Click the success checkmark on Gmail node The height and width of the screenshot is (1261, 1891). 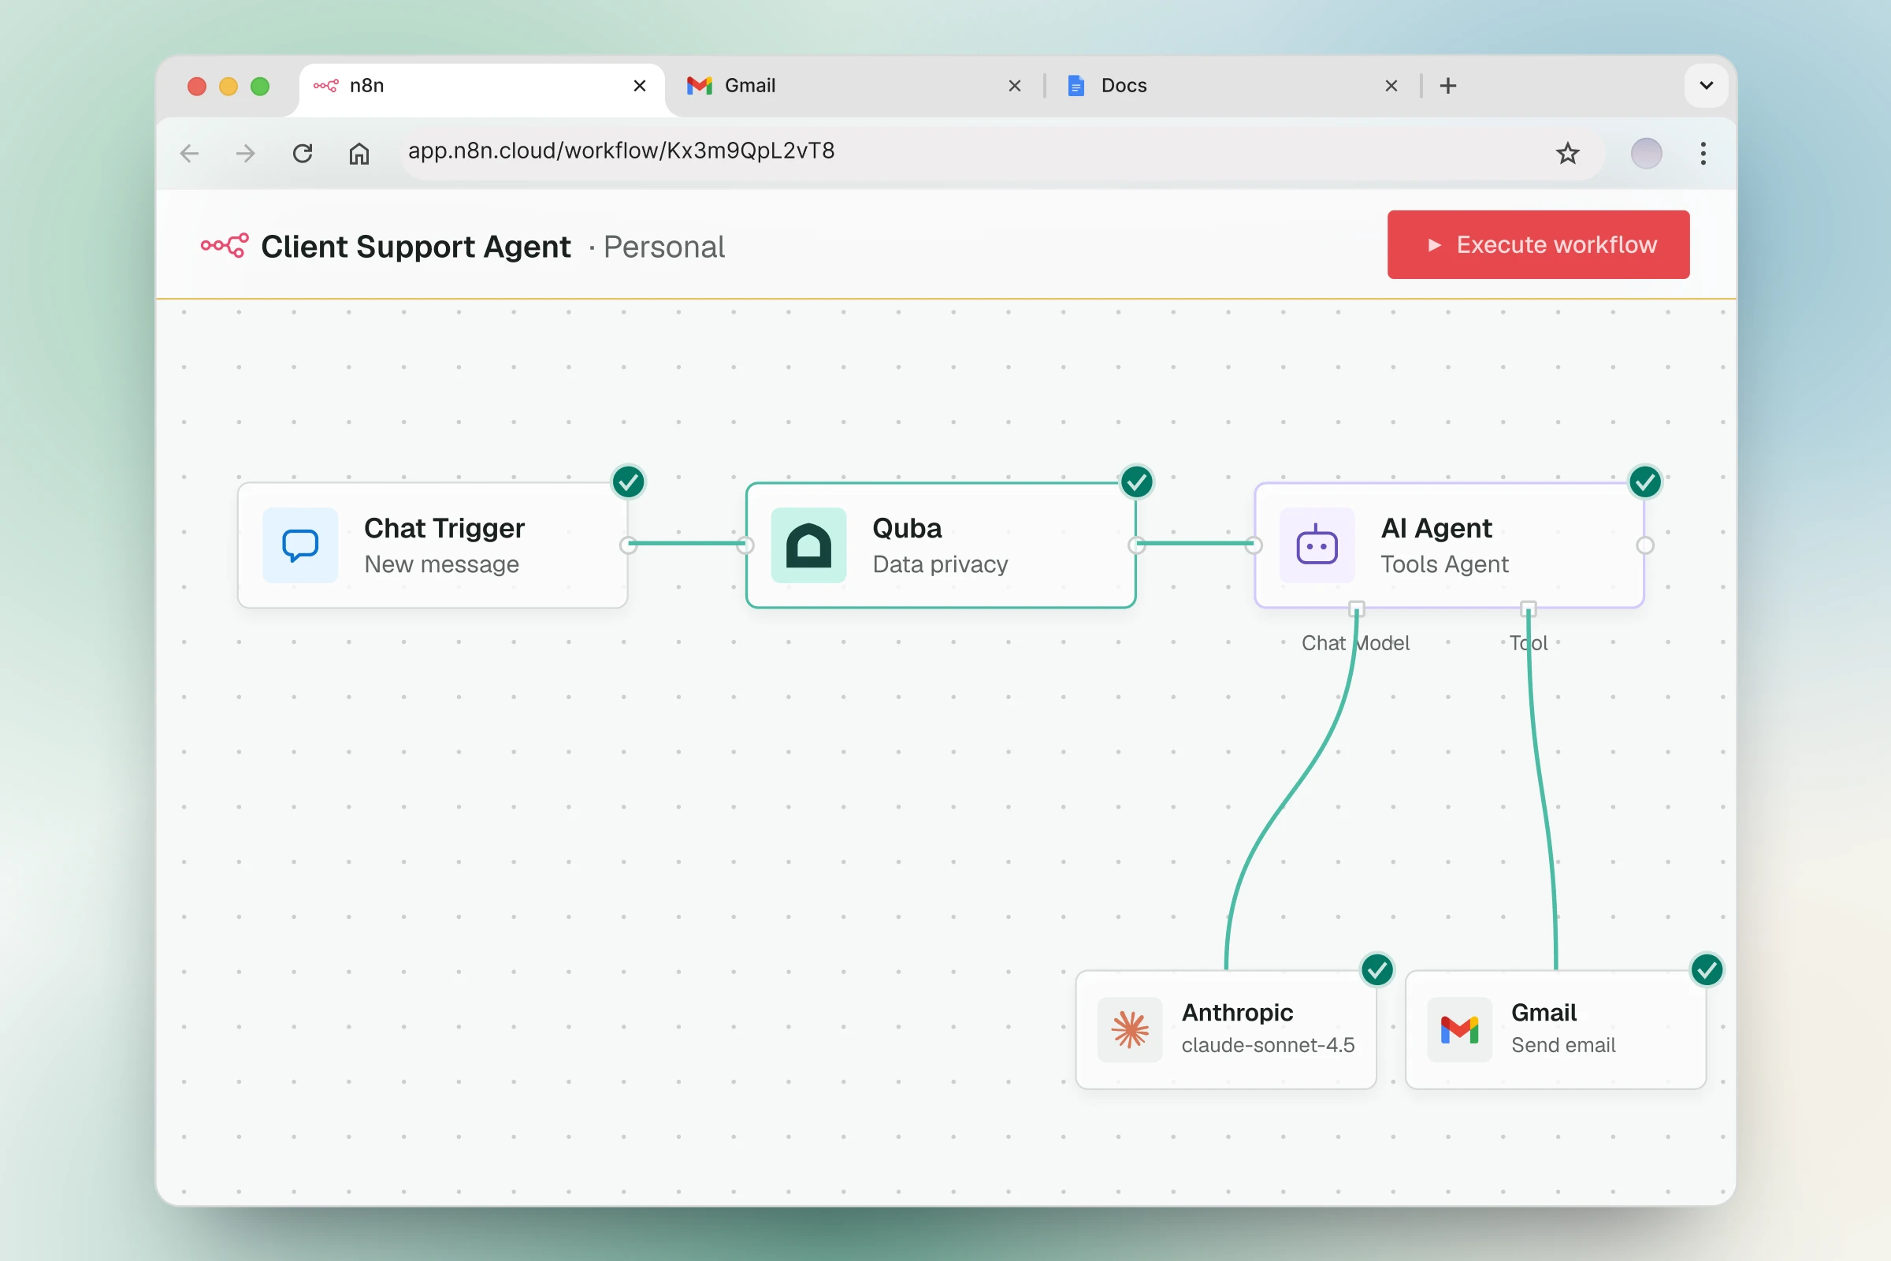tap(1706, 971)
